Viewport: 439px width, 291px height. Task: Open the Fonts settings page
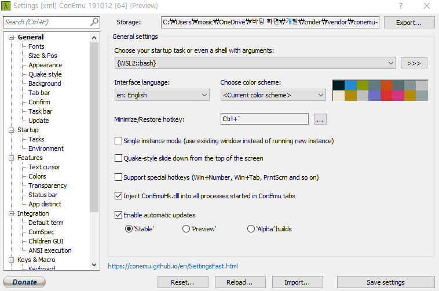(36, 46)
